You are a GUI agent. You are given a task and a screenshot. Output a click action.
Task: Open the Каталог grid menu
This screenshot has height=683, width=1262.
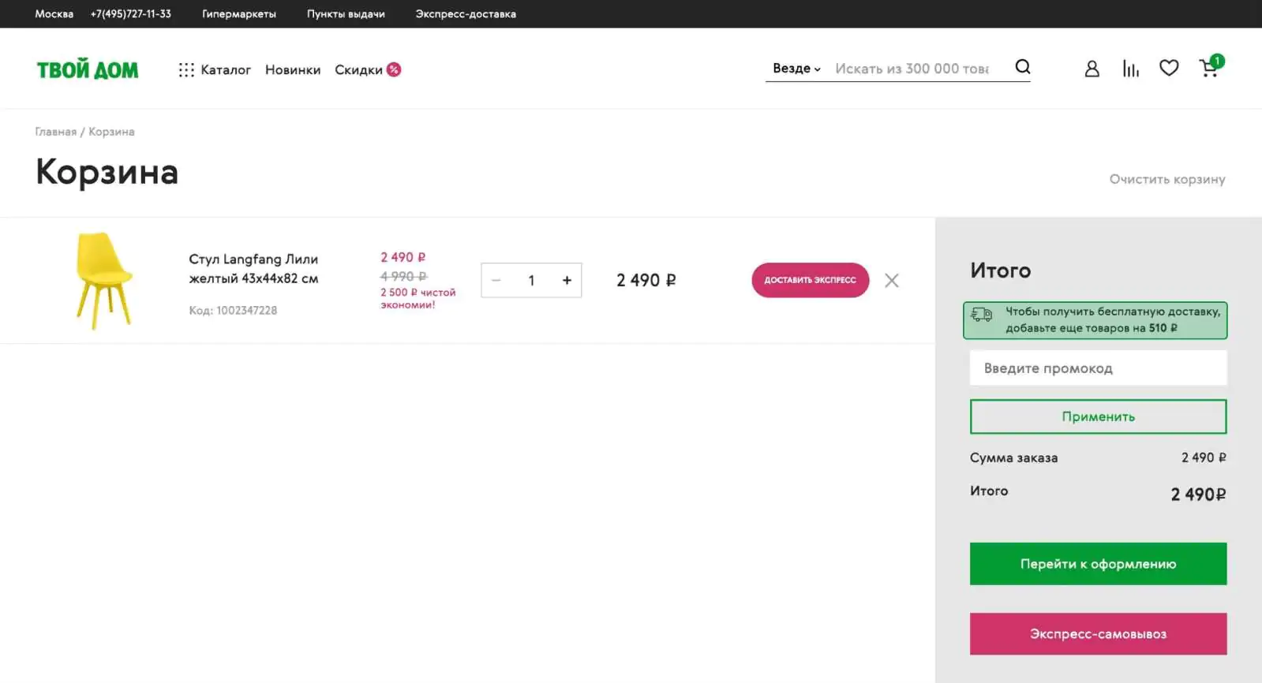point(215,69)
